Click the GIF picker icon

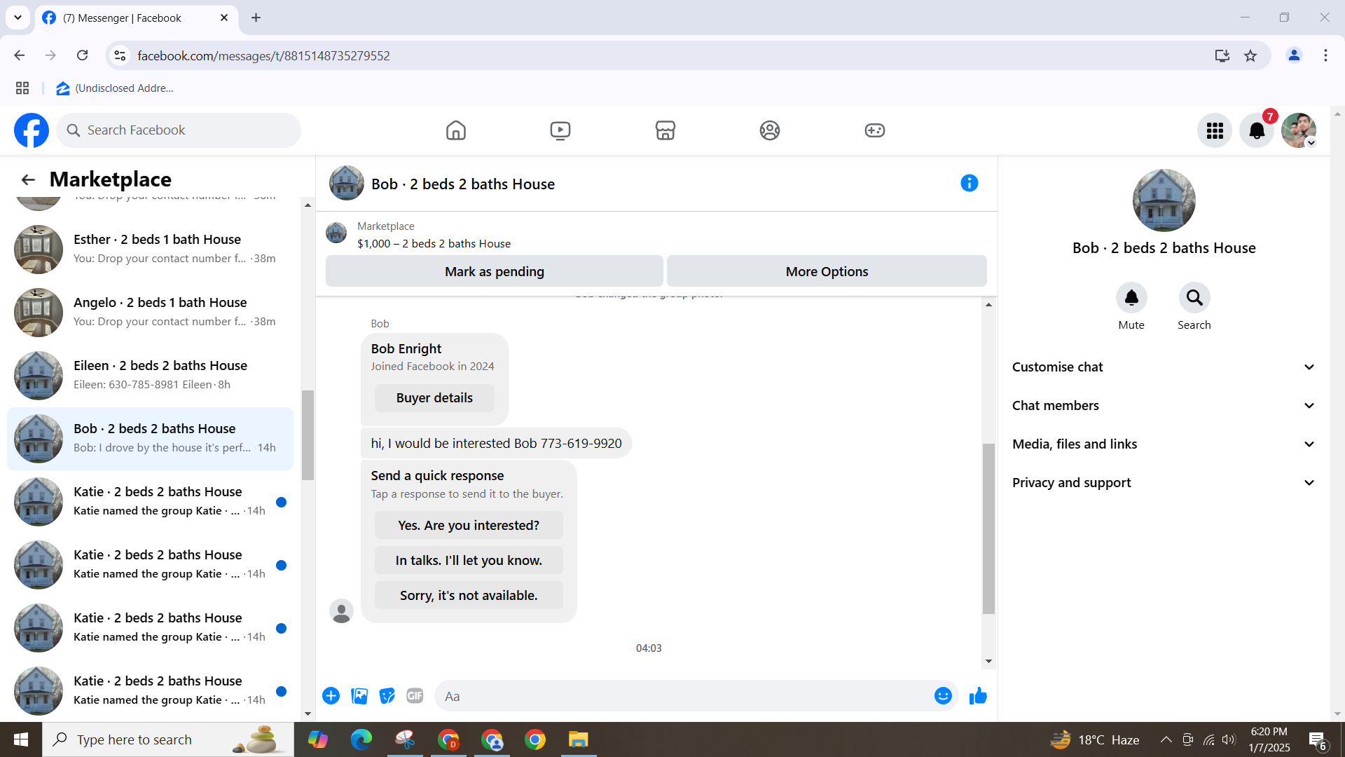415,696
